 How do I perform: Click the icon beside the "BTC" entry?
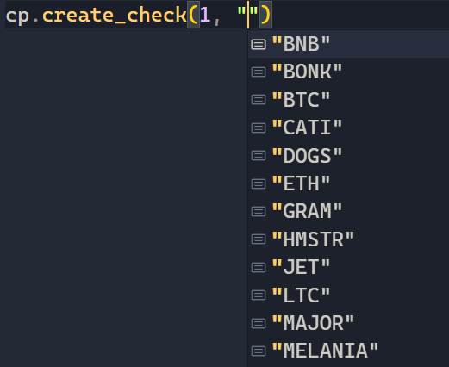259,100
